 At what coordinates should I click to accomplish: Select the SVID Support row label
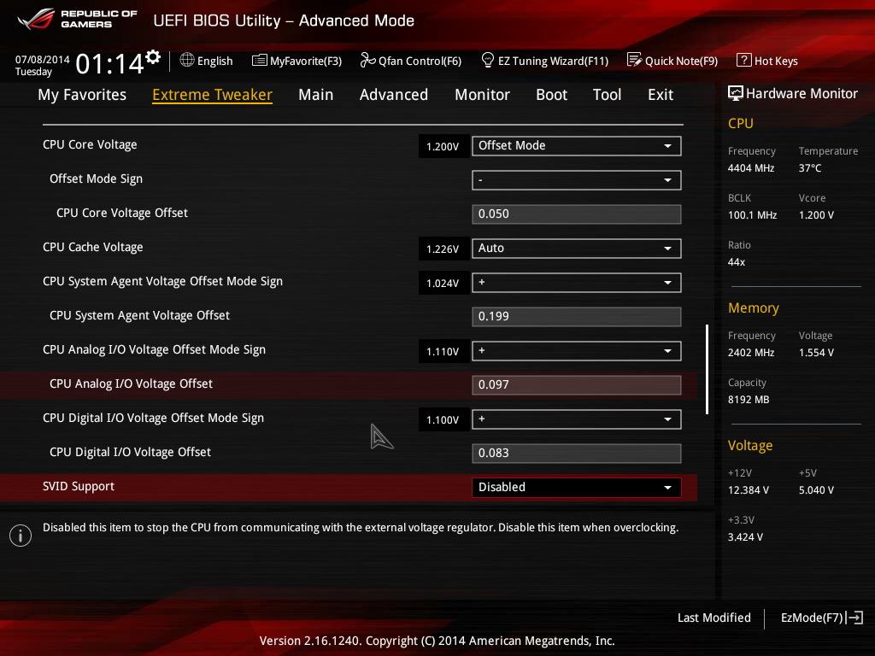point(78,486)
